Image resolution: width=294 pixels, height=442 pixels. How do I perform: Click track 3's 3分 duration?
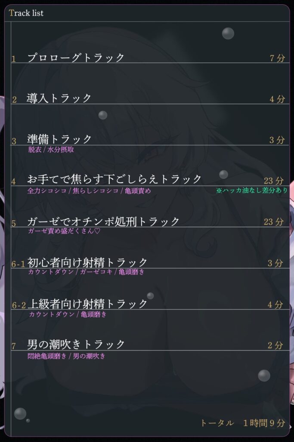[x=277, y=140]
